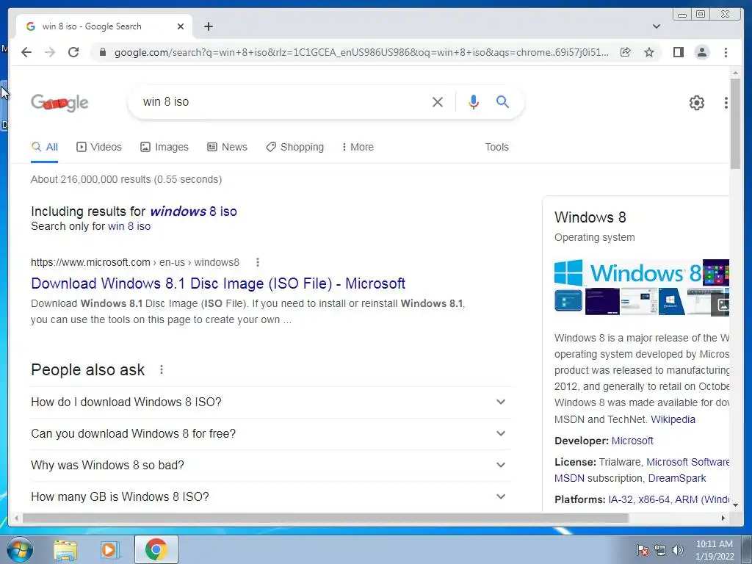Open the taskbar clock showing 10:11 AM
Screen dimensions: 752x564
714,550
